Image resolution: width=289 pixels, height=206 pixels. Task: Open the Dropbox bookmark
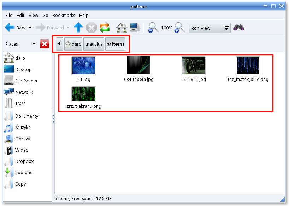28,161
